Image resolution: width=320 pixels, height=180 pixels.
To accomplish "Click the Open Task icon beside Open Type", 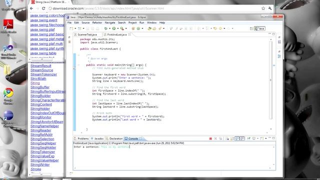I will pos(154,28).
